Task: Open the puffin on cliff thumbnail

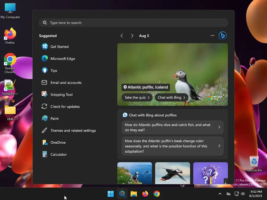Action: pyautogui.click(x=135, y=173)
